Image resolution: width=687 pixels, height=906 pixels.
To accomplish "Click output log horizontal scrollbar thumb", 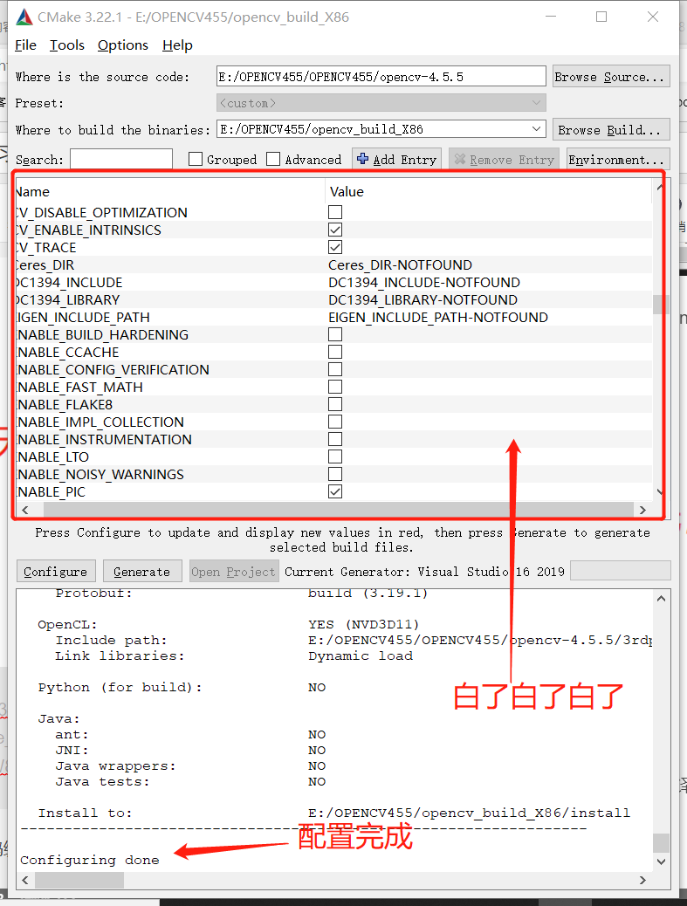I will click(x=79, y=880).
